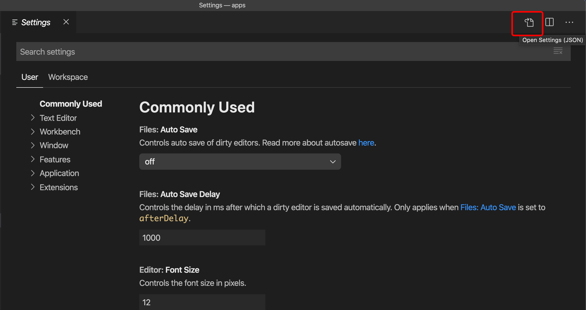Open the More Actions ellipsis menu
The width and height of the screenshot is (586, 310).
(569, 22)
